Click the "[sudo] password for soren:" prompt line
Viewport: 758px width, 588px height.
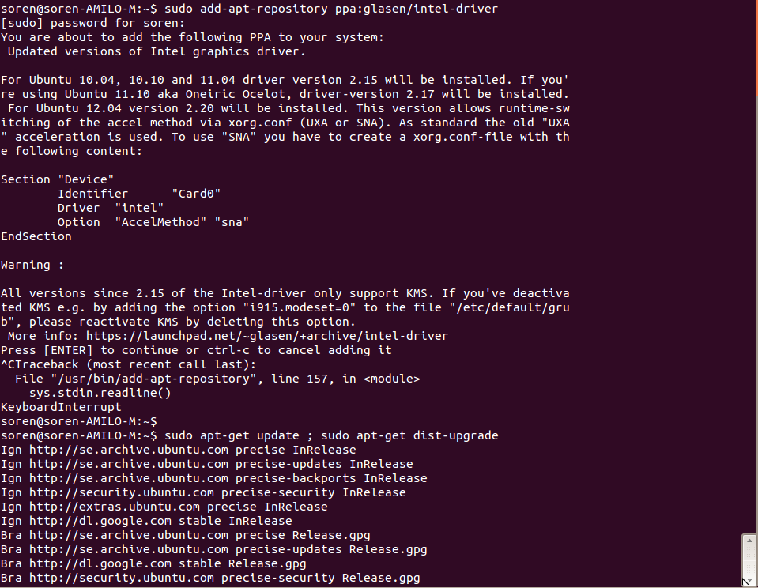coord(92,23)
